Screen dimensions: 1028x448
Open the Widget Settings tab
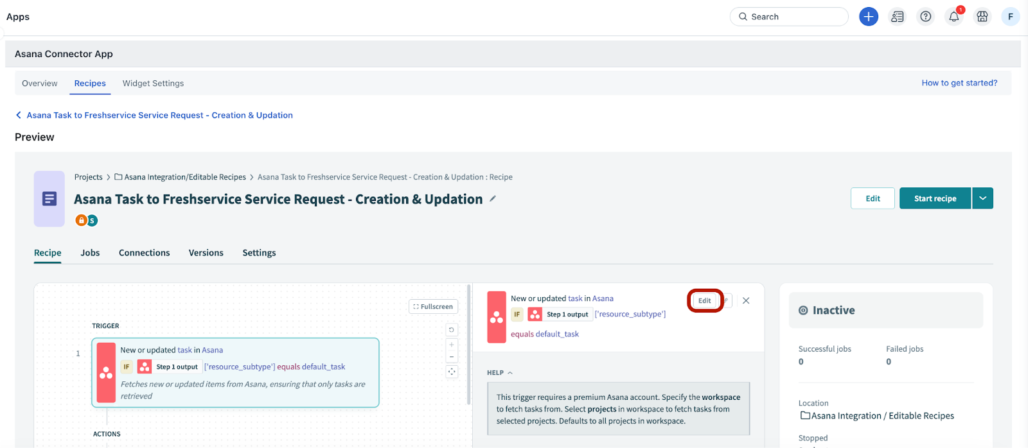[x=153, y=83]
